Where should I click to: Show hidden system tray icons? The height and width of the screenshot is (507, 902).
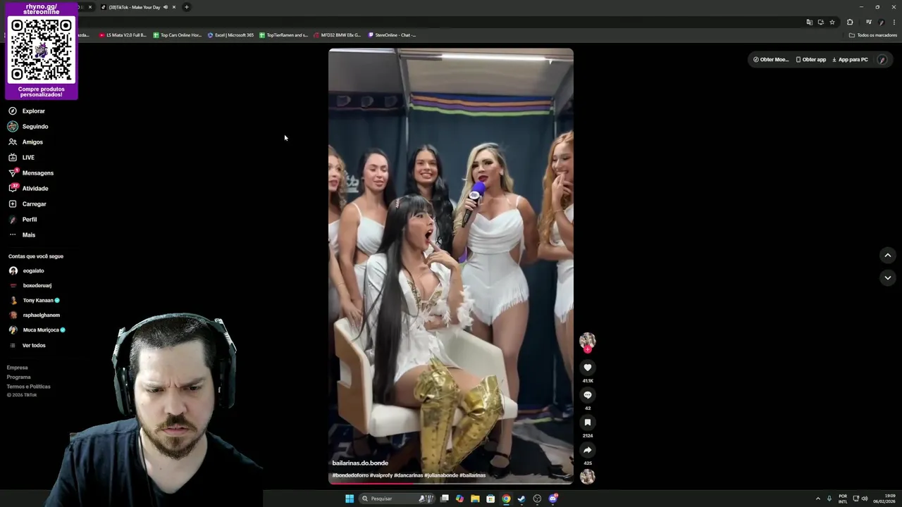(817, 499)
